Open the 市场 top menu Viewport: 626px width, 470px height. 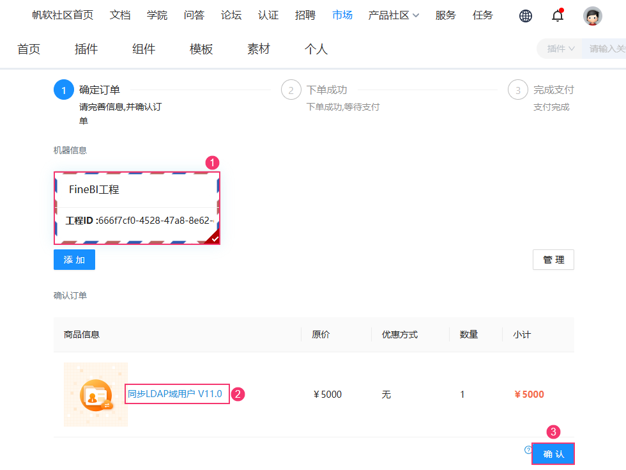click(x=342, y=15)
